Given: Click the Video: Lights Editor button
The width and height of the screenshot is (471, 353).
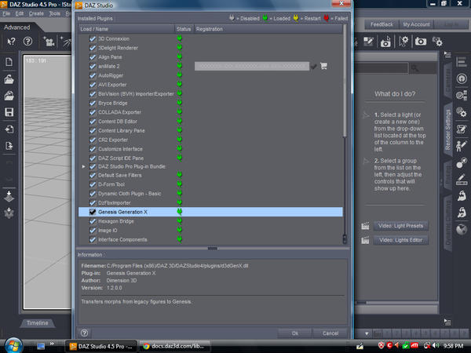Looking at the screenshot, I should tap(400, 240).
